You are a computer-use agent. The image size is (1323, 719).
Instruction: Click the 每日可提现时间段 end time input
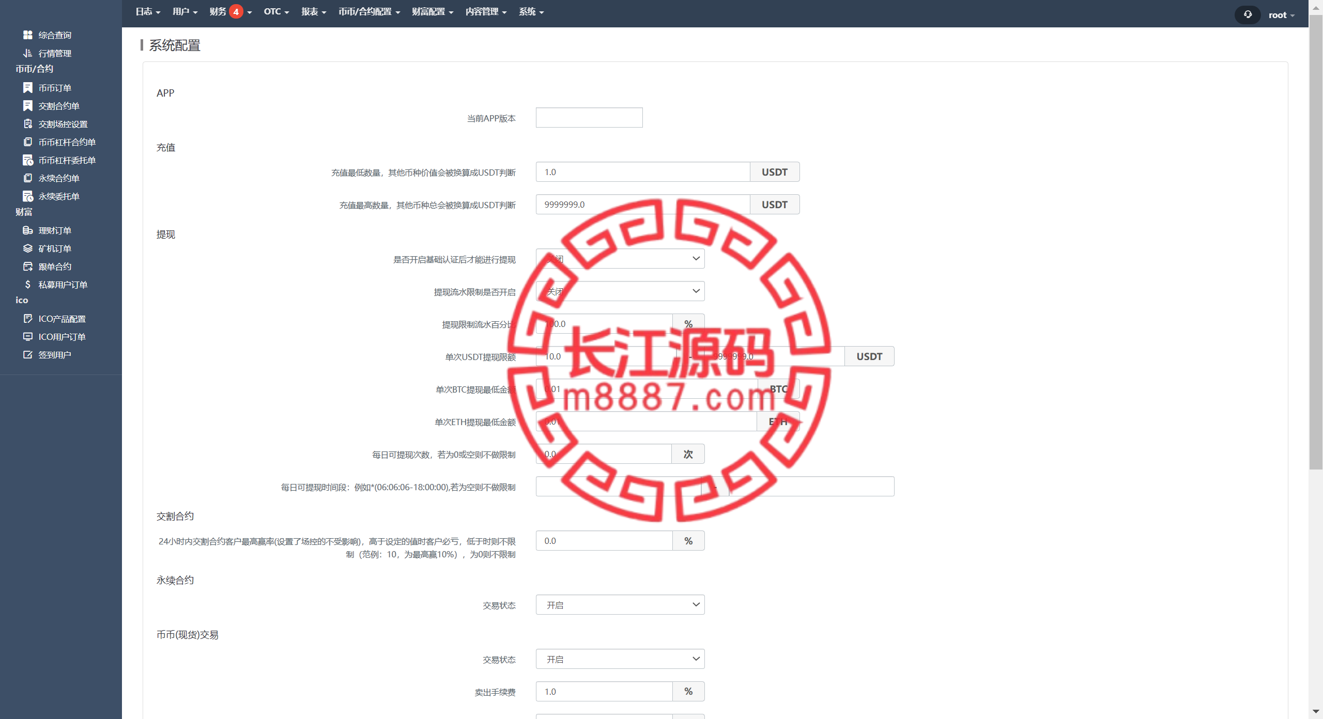[811, 487]
